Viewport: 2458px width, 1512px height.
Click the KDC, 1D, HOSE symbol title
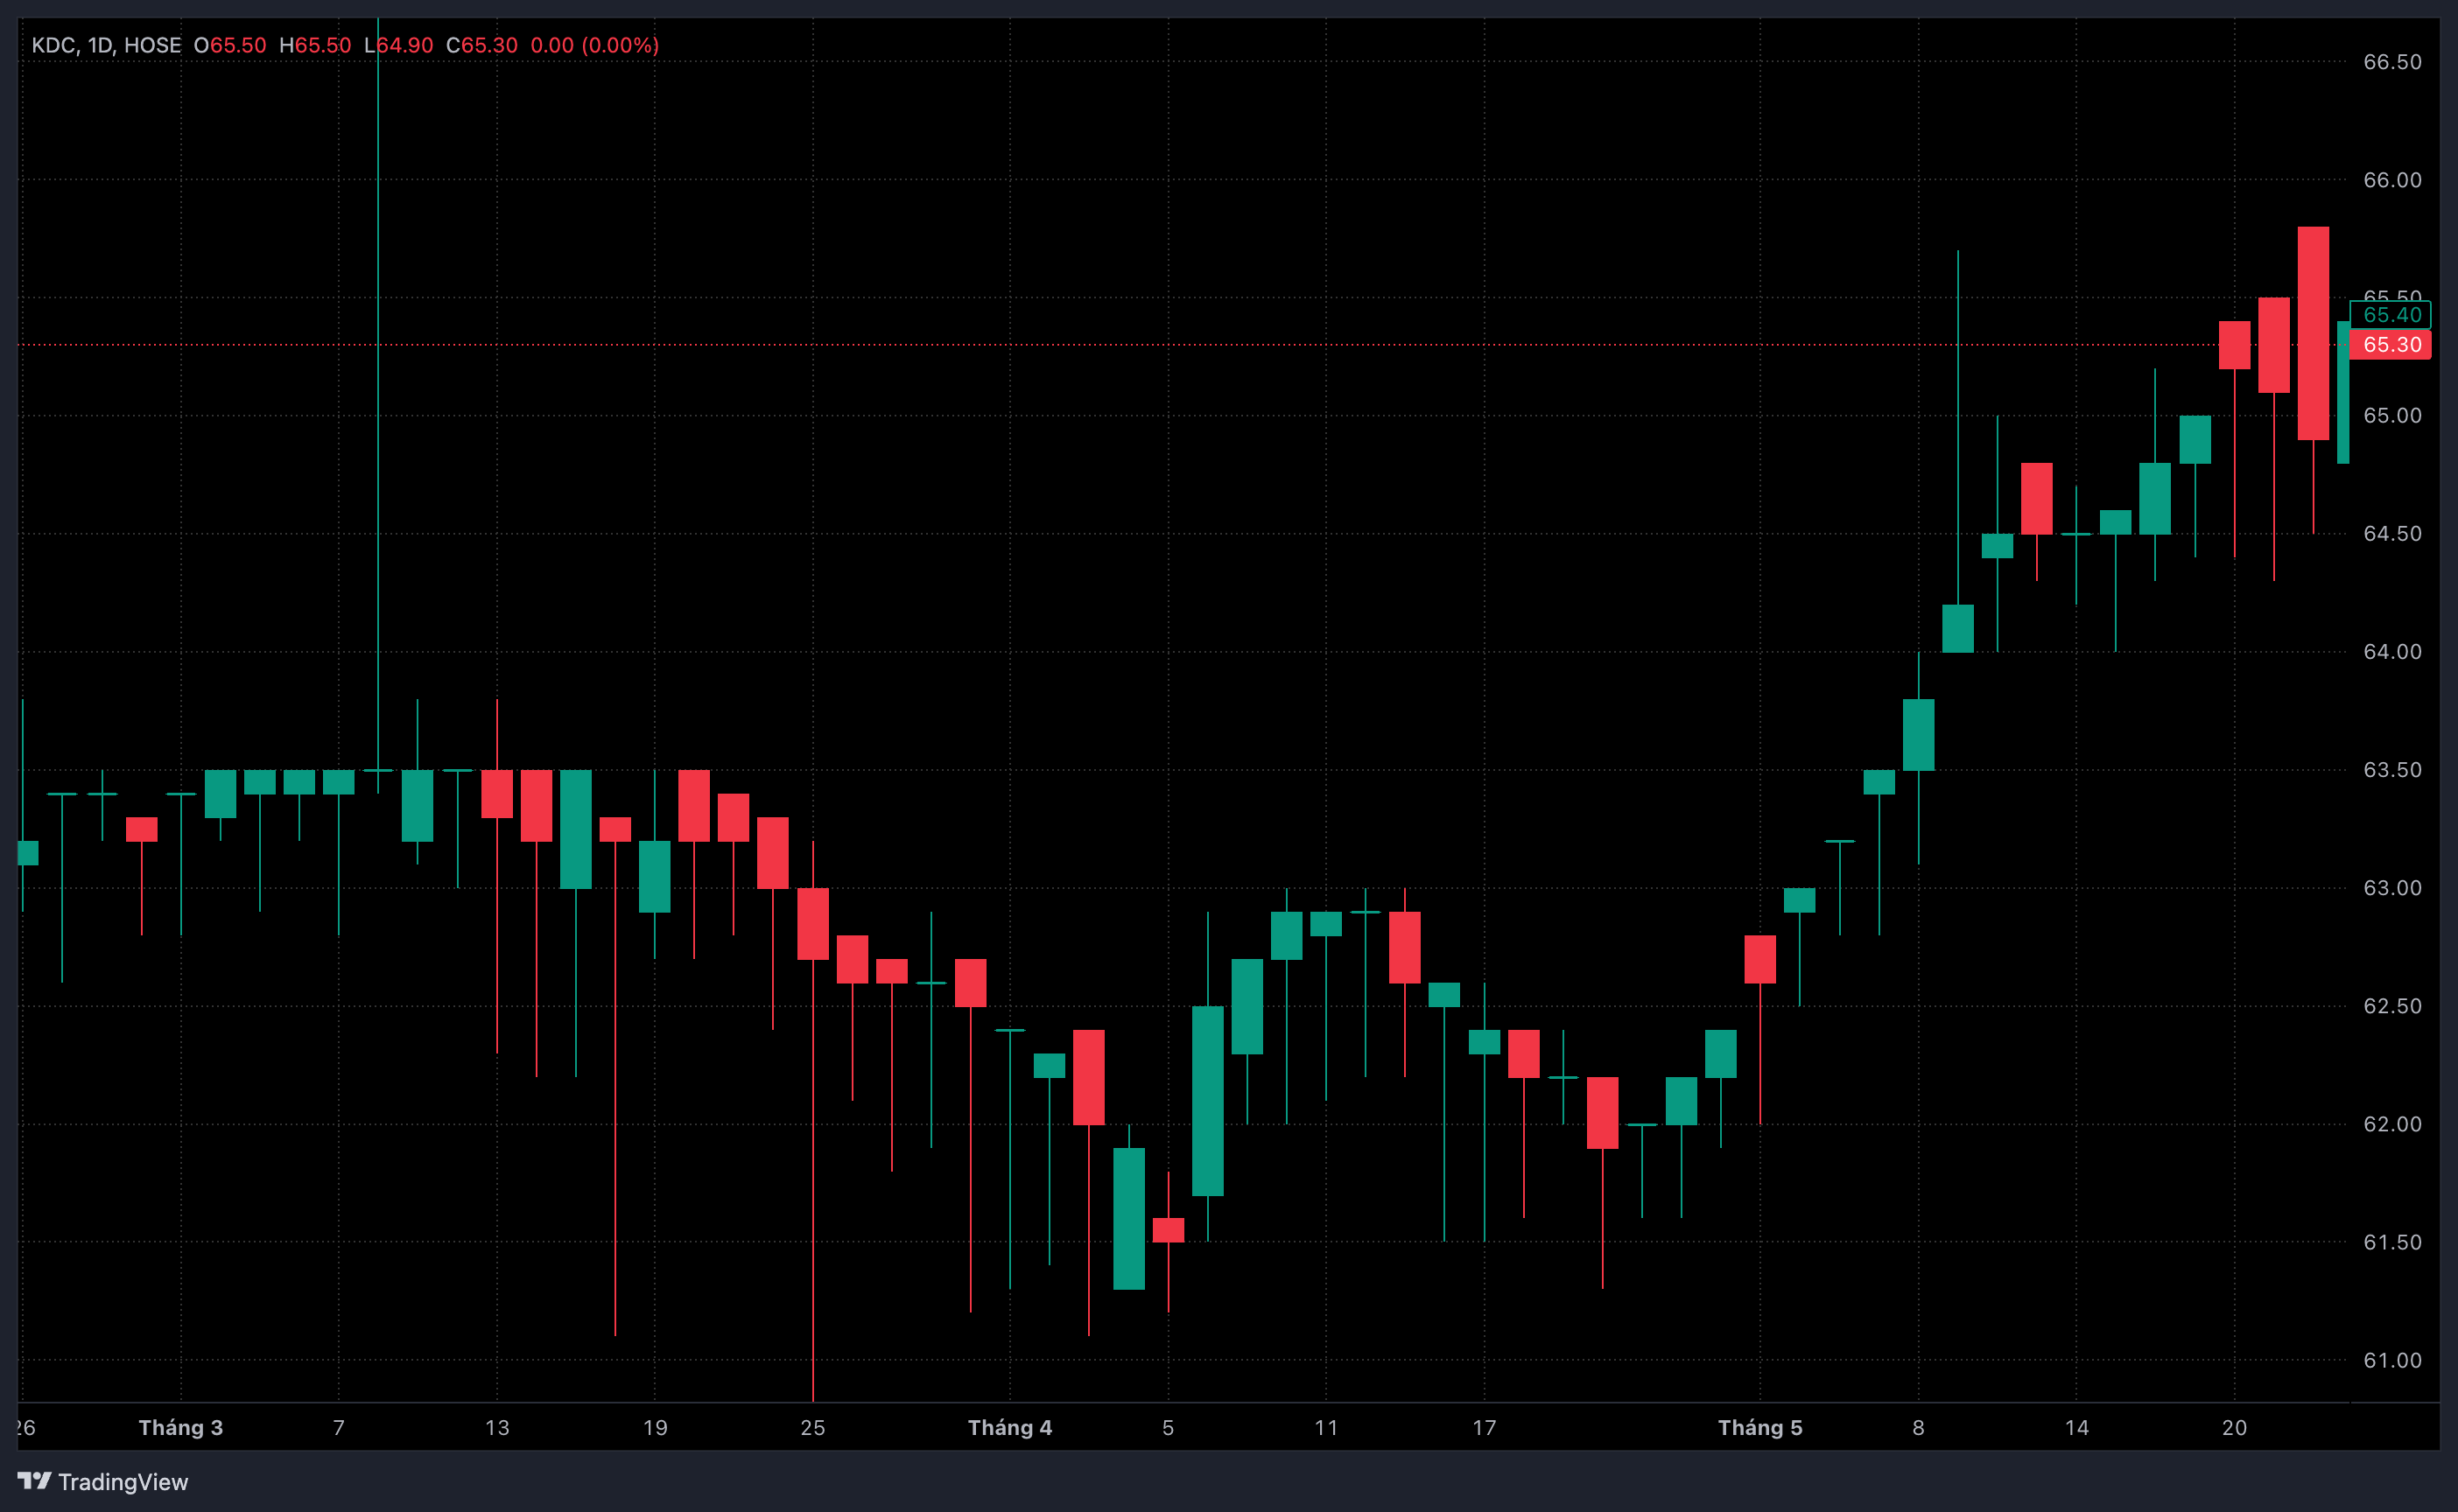(x=106, y=45)
